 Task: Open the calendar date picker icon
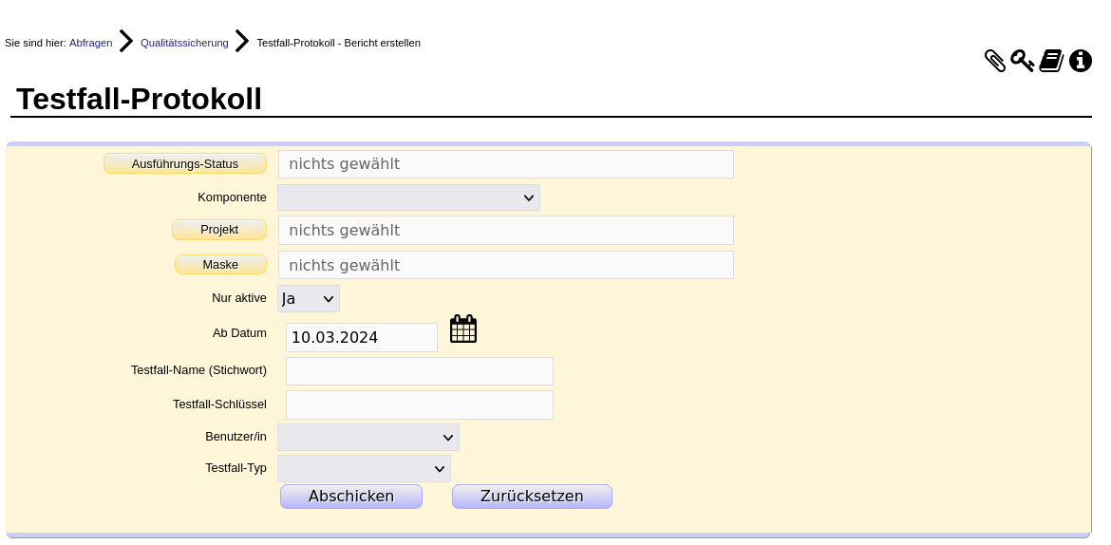pyautogui.click(x=463, y=329)
